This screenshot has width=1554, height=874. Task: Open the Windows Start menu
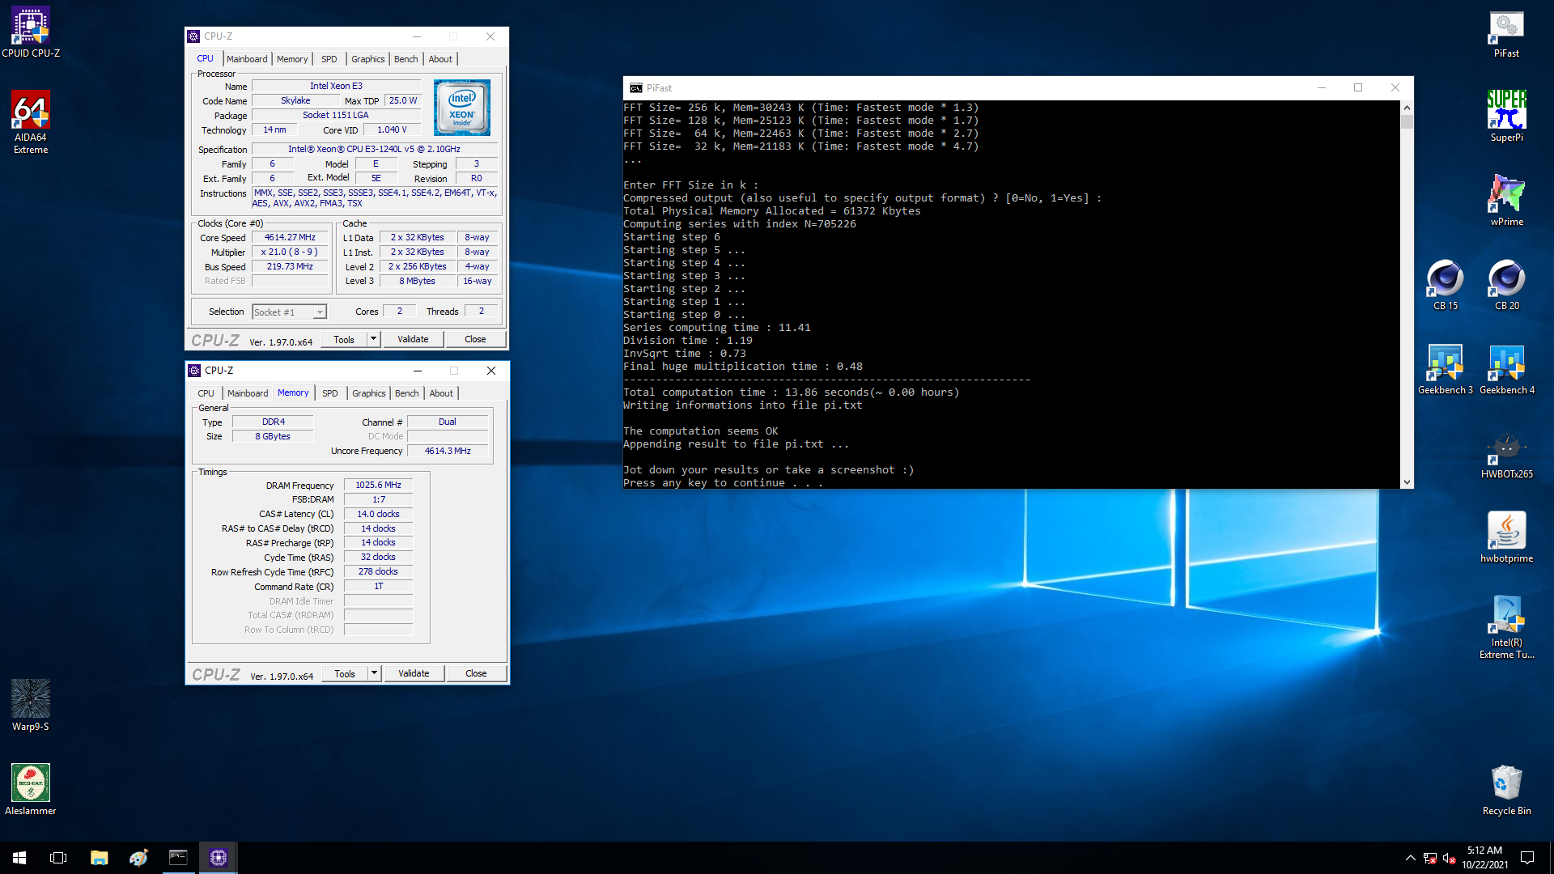click(x=19, y=858)
